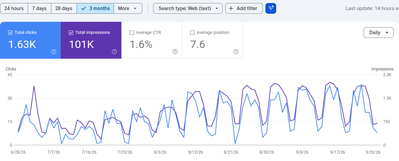Click the 7/16/26 date axis label
This screenshot has width=399, height=161.
(89, 152)
